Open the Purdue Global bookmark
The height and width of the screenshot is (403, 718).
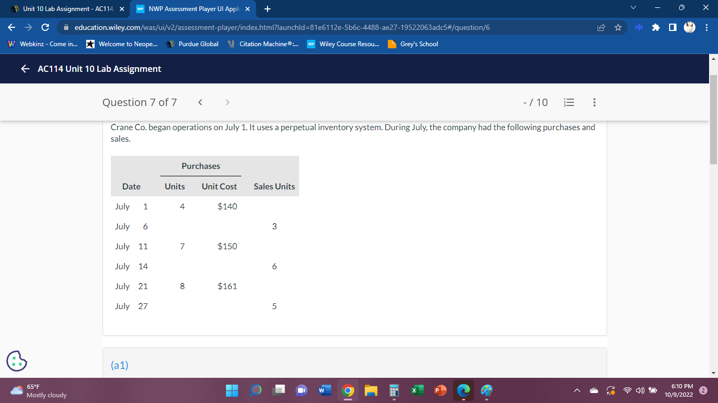193,44
